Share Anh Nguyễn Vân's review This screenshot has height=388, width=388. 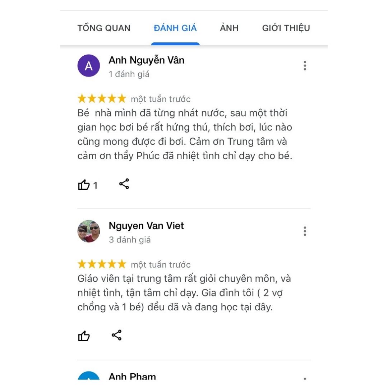pos(124,184)
